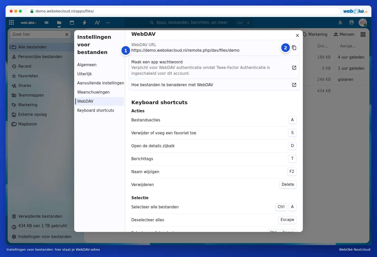Jump to Keyboard shortcuts section in sidebar
The width and height of the screenshot is (377, 257).
[100, 111]
